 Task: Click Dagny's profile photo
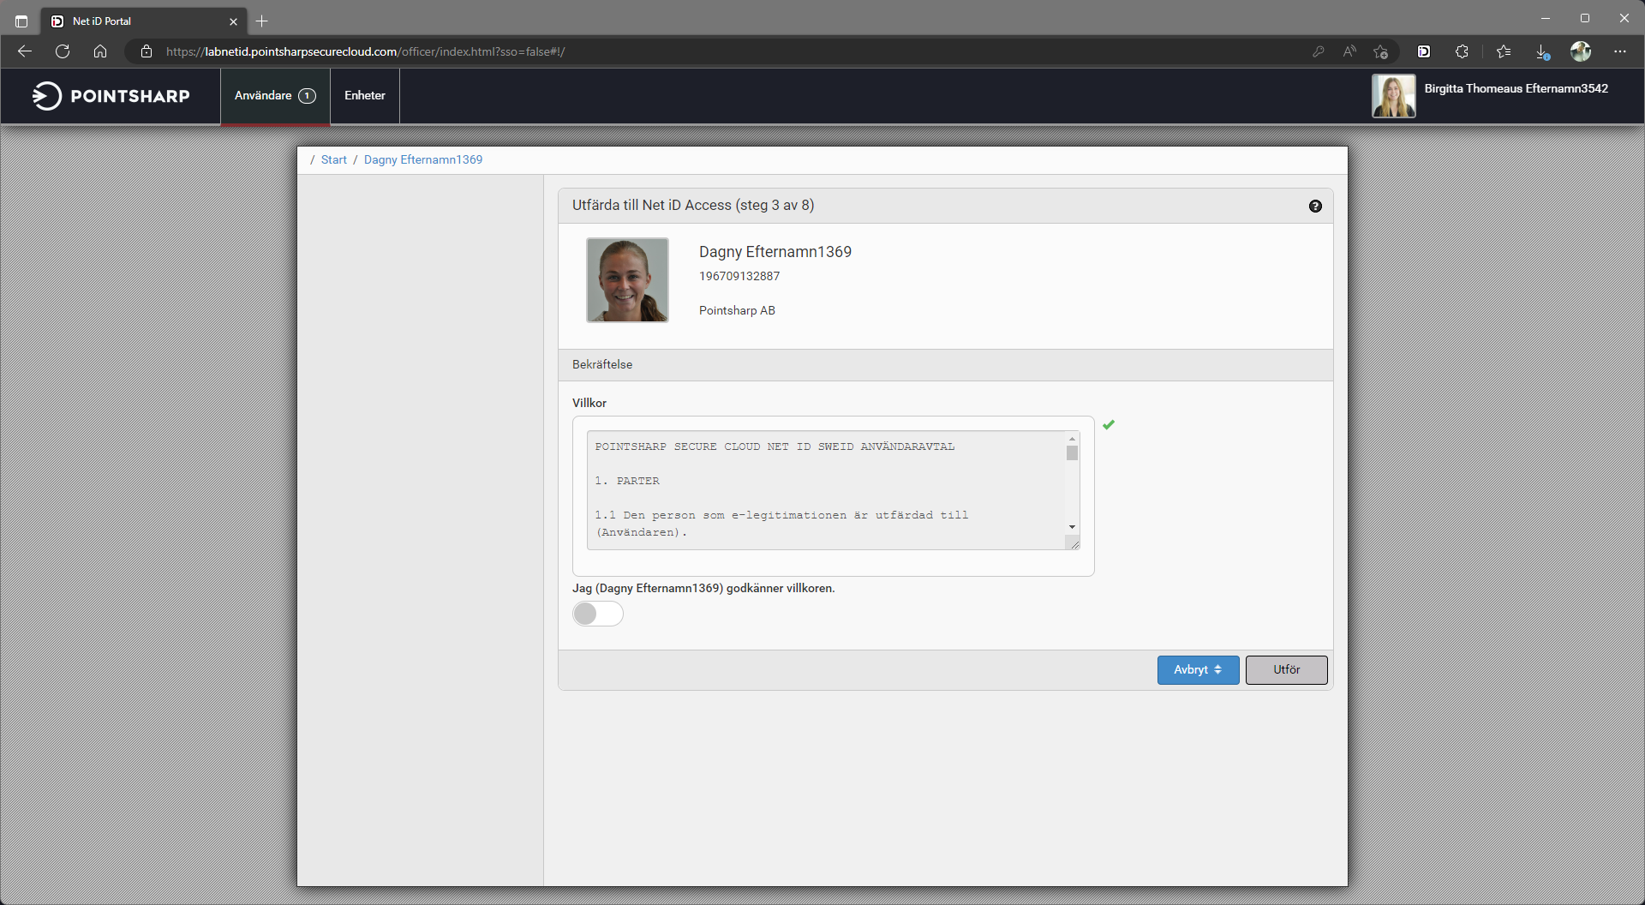coord(627,280)
